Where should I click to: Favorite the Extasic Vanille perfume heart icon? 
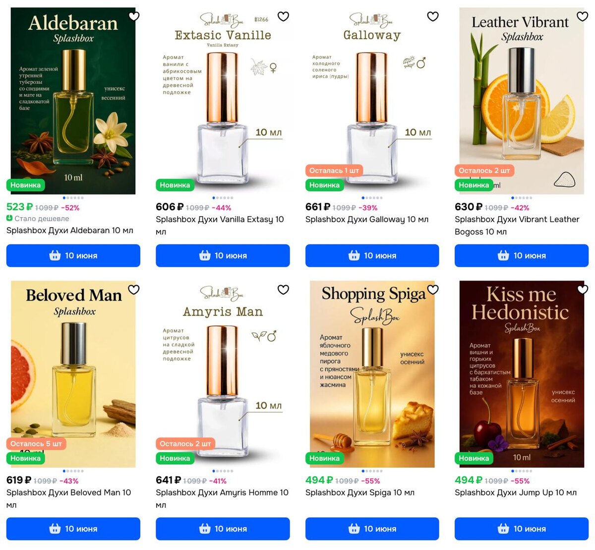pos(283,16)
